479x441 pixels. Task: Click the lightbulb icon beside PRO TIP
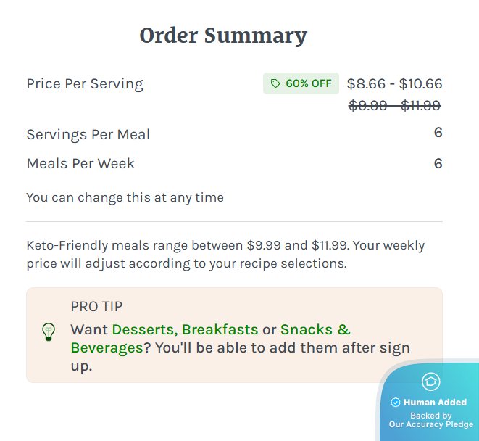[49, 332]
